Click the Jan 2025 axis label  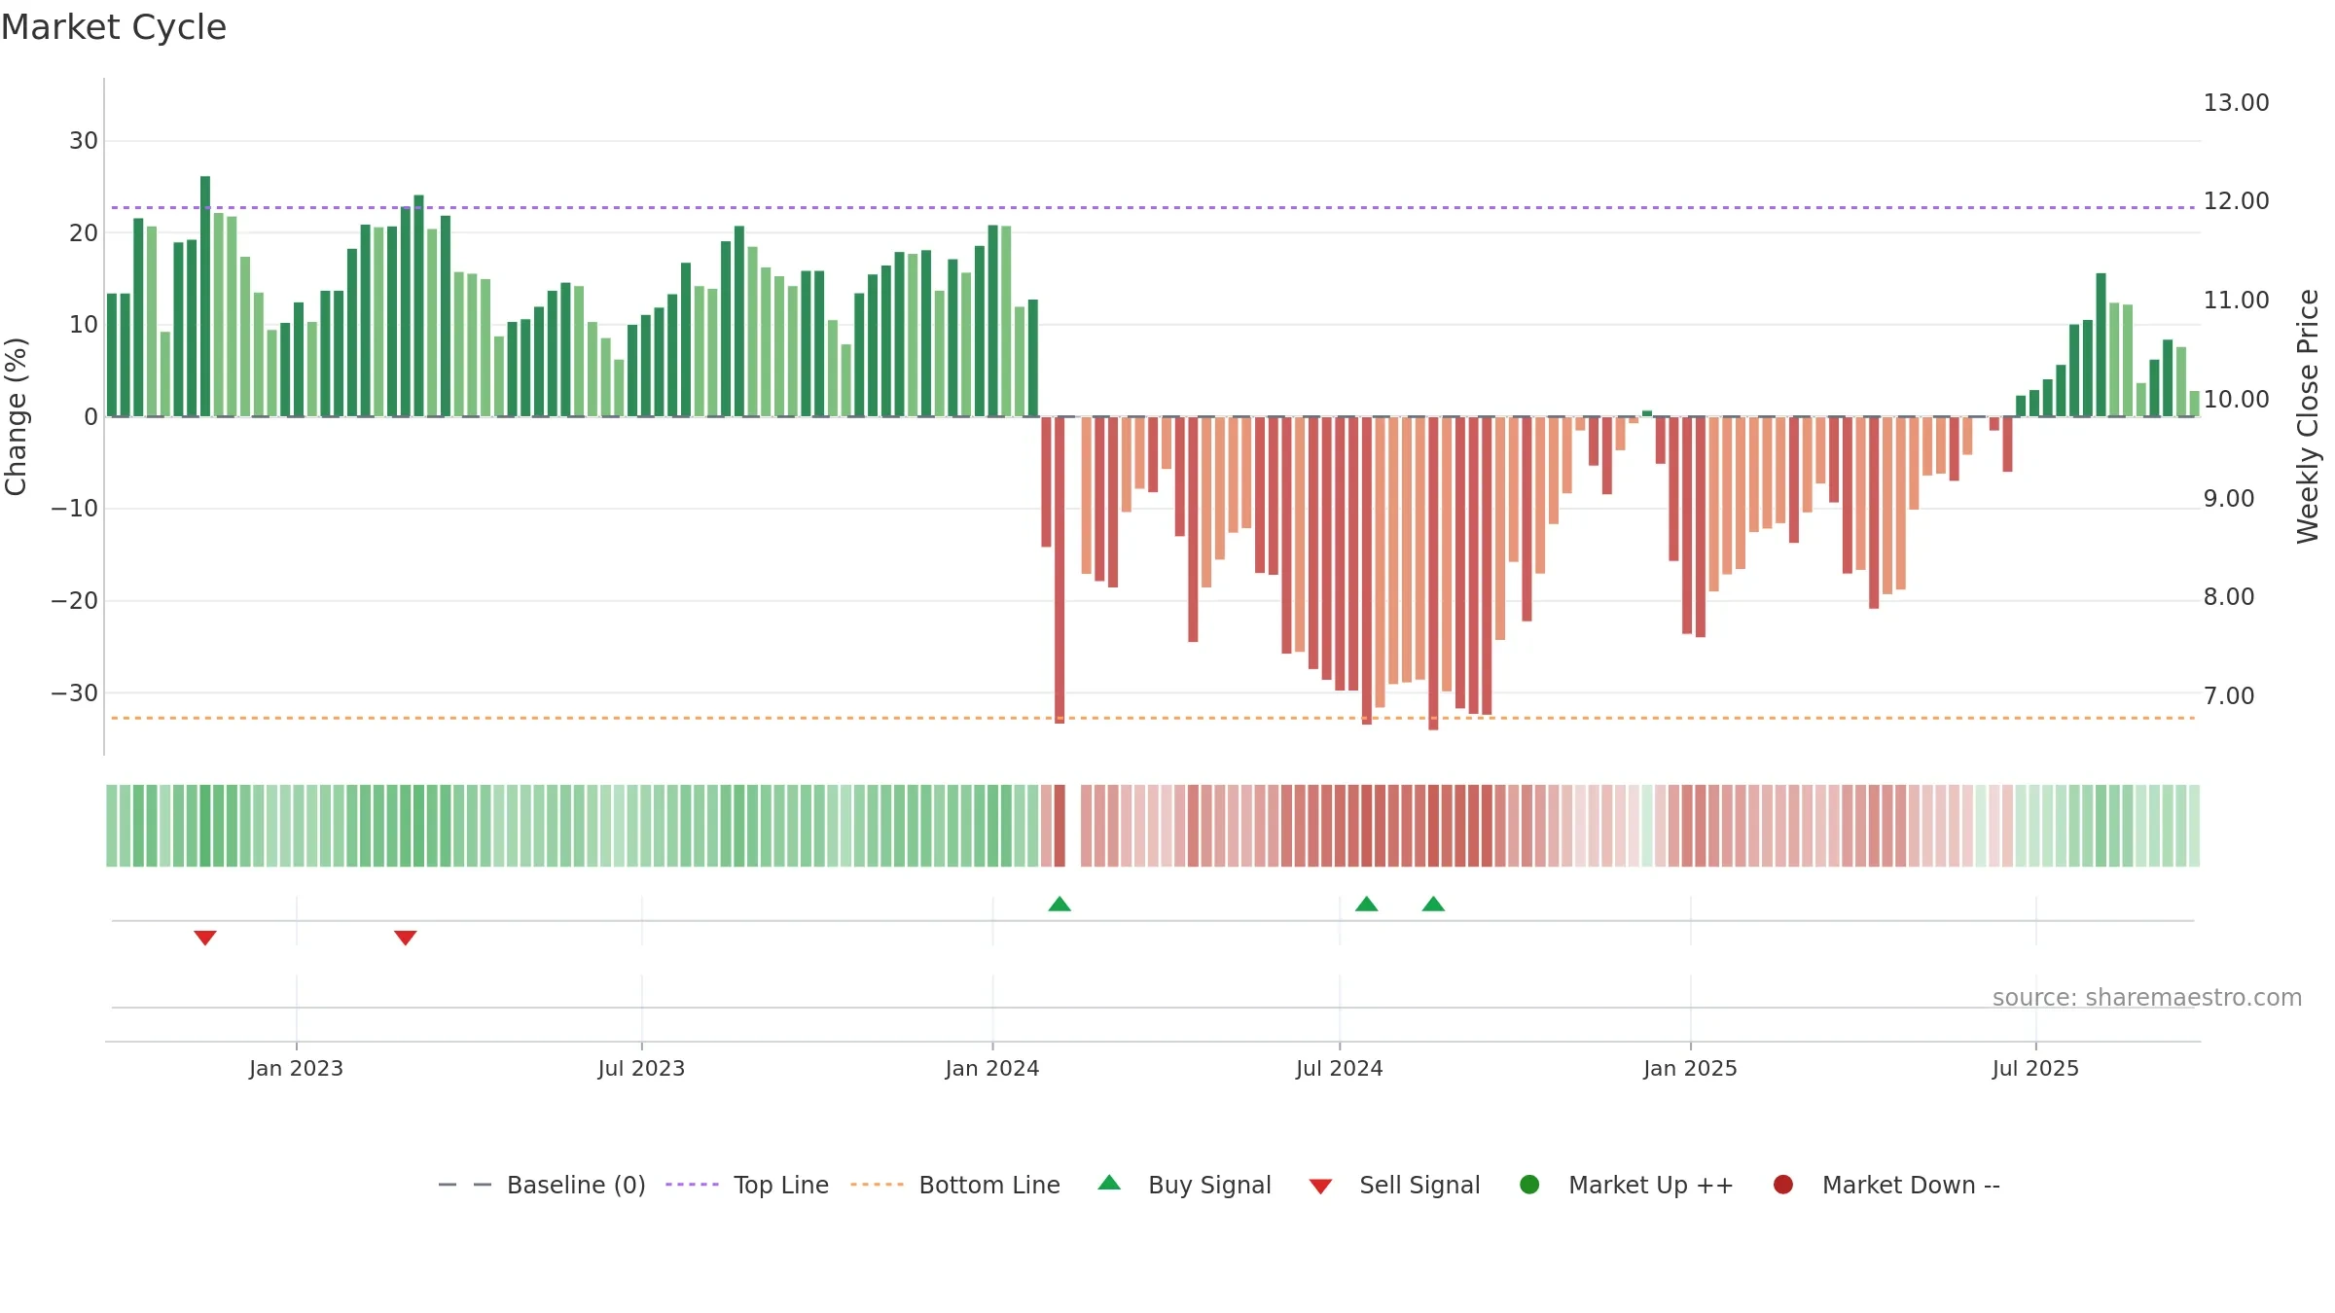[1690, 1068]
